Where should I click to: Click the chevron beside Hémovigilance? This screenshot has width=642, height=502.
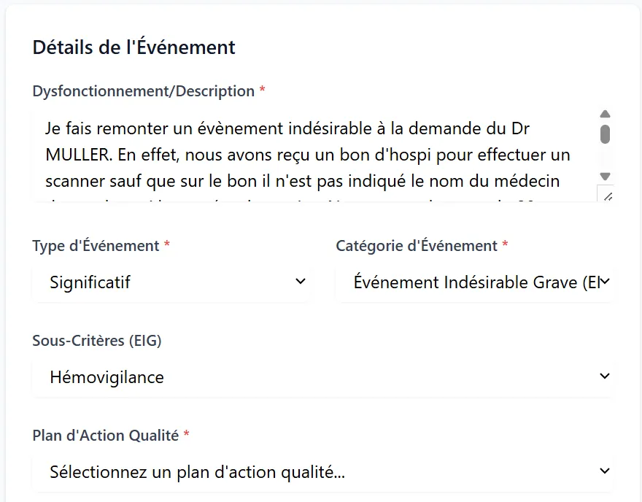coord(605,376)
